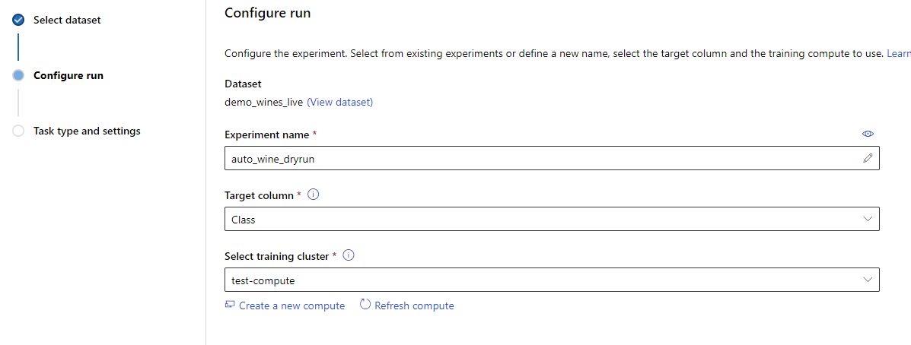Open the Target column dropdown showing Class
911x345 pixels.
(533, 219)
